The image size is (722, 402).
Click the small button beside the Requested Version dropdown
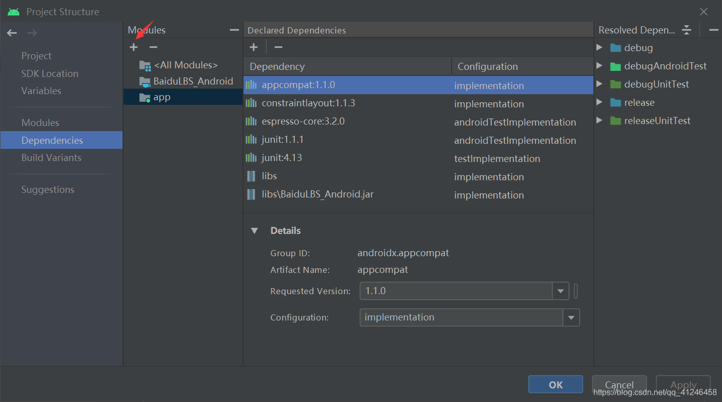pos(576,291)
